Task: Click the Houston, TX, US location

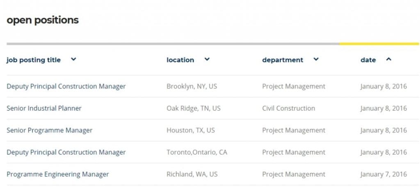Action: click(x=190, y=130)
